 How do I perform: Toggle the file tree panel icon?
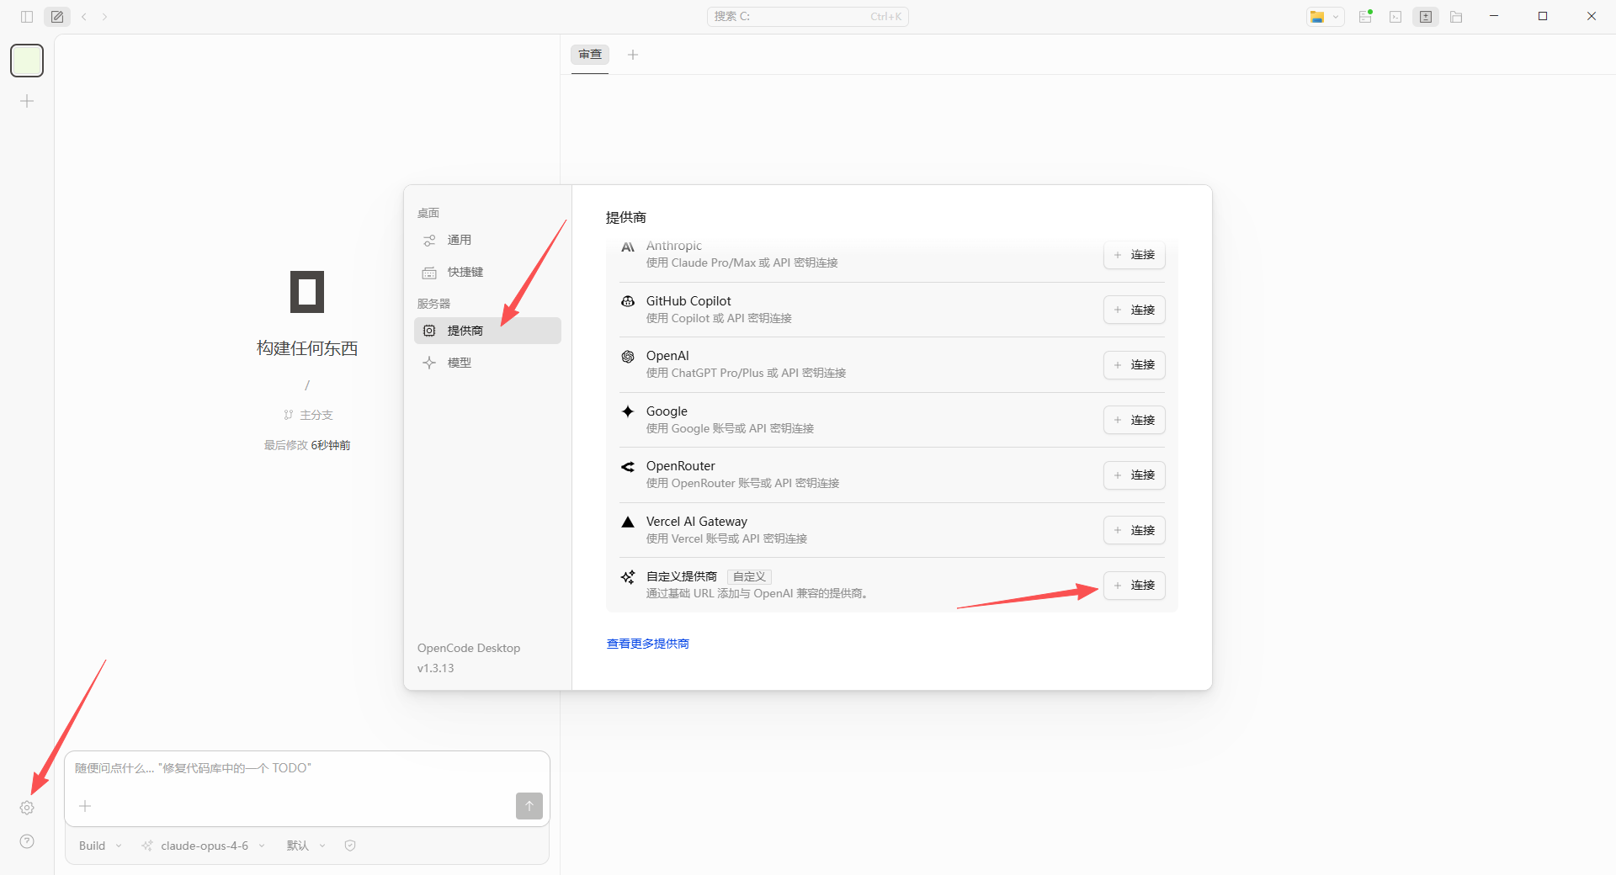[x=1456, y=17]
